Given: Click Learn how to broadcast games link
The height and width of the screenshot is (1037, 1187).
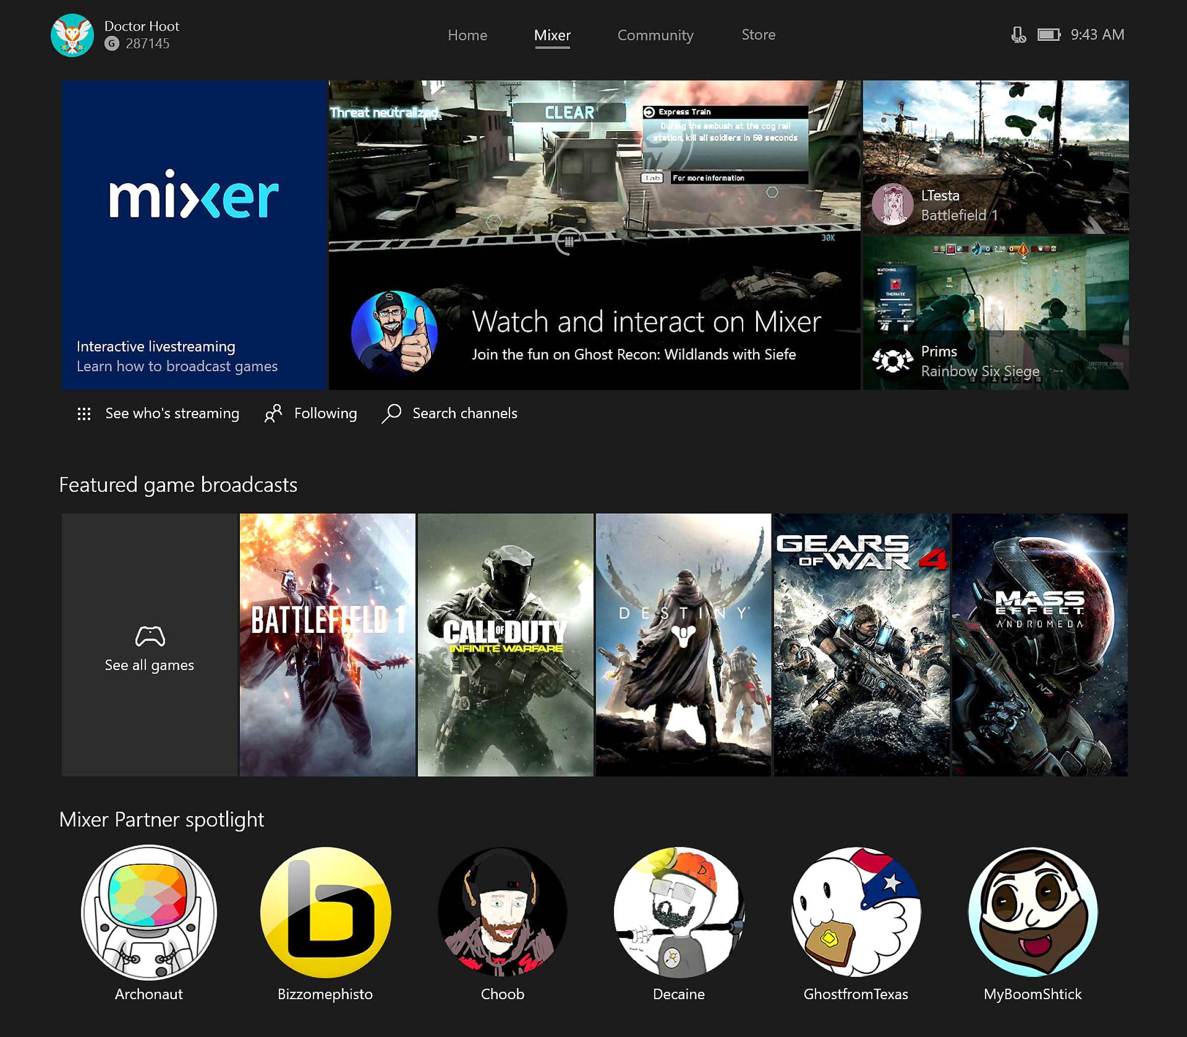Looking at the screenshot, I should click(x=177, y=366).
